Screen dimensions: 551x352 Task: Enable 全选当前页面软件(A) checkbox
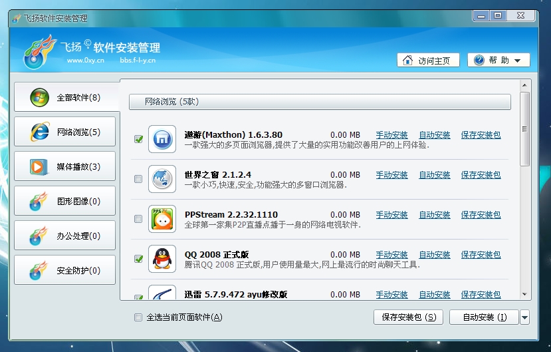138,317
